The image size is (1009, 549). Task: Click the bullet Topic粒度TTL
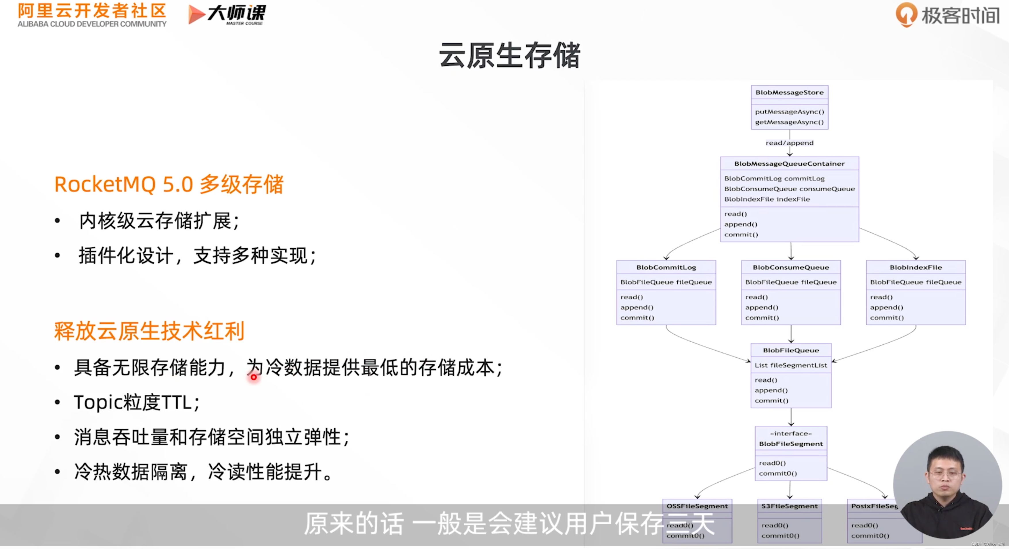[137, 402]
